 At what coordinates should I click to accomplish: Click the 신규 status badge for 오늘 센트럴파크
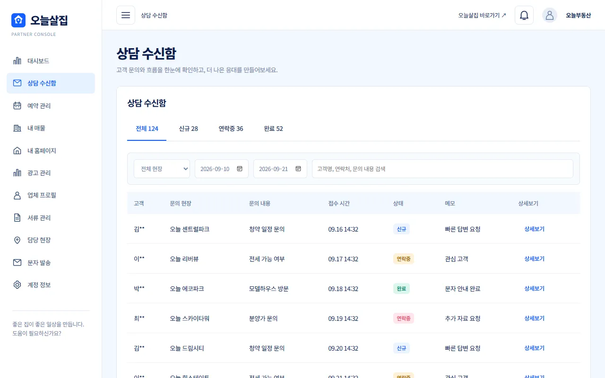click(401, 229)
